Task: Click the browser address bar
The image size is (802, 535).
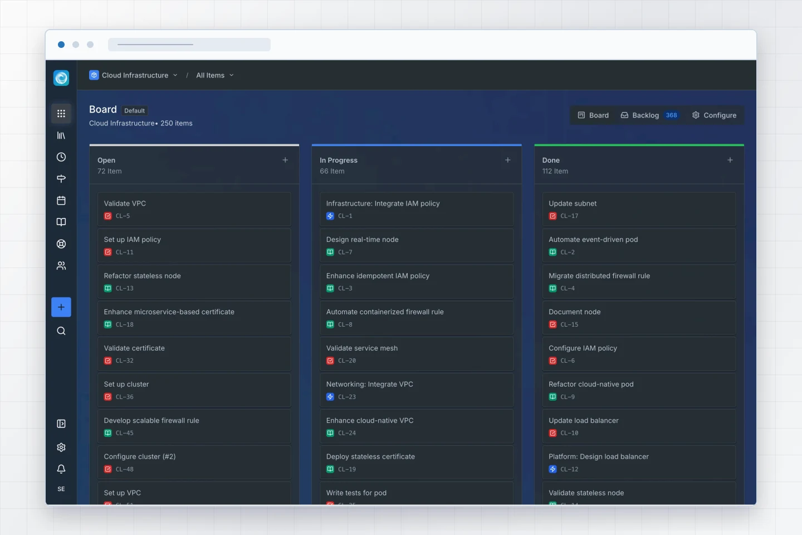Action: click(189, 45)
